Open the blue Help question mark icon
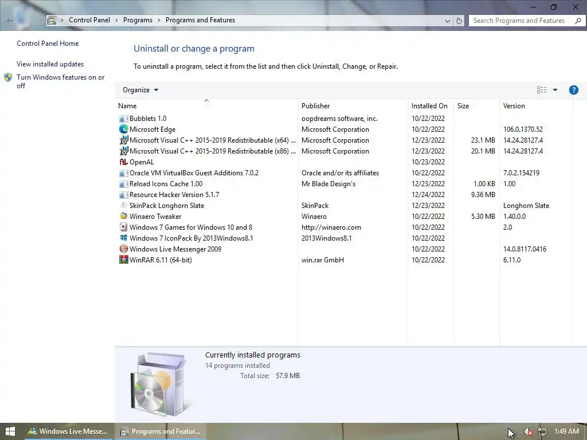 point(573,90)
